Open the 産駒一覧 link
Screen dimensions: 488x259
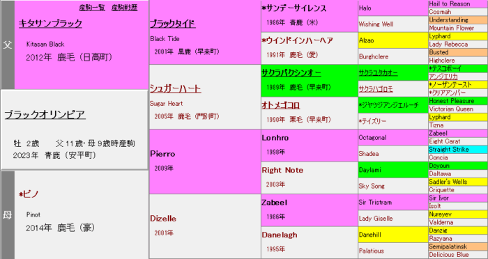pyautogui.click(x=92, y=8)
